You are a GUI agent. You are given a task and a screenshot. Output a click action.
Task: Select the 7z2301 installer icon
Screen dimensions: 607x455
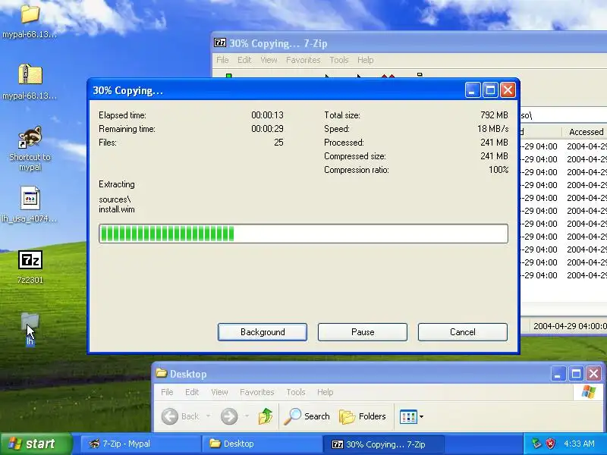point(30,260)
